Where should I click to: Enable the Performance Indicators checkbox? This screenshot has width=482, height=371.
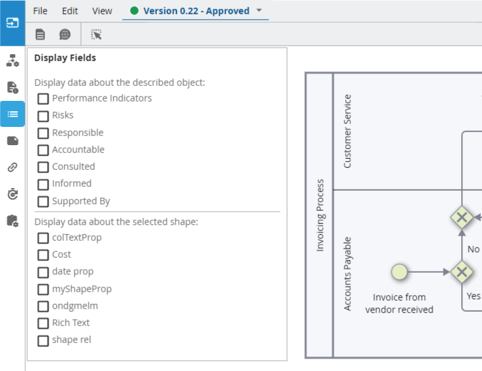(43, 99)
